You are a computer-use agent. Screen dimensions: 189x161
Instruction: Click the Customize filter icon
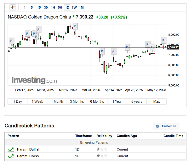tap(157, 126)
